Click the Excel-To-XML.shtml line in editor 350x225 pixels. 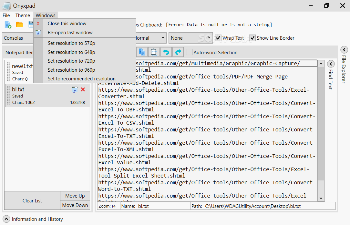click(x=126, y=149)
